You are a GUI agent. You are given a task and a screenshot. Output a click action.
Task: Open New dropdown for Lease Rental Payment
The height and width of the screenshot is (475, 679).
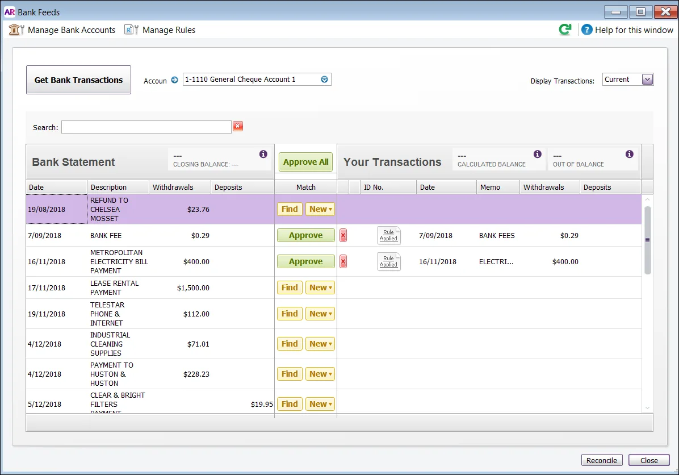(320, 287)
